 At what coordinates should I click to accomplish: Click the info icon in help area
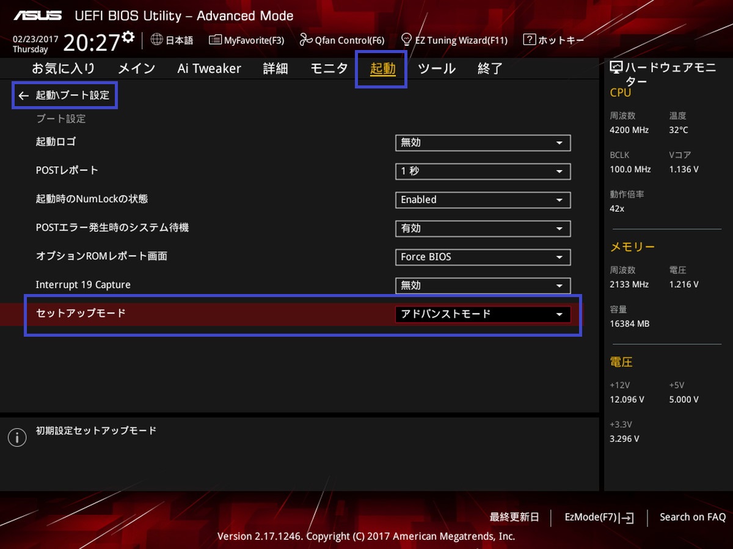coord(17,437)
